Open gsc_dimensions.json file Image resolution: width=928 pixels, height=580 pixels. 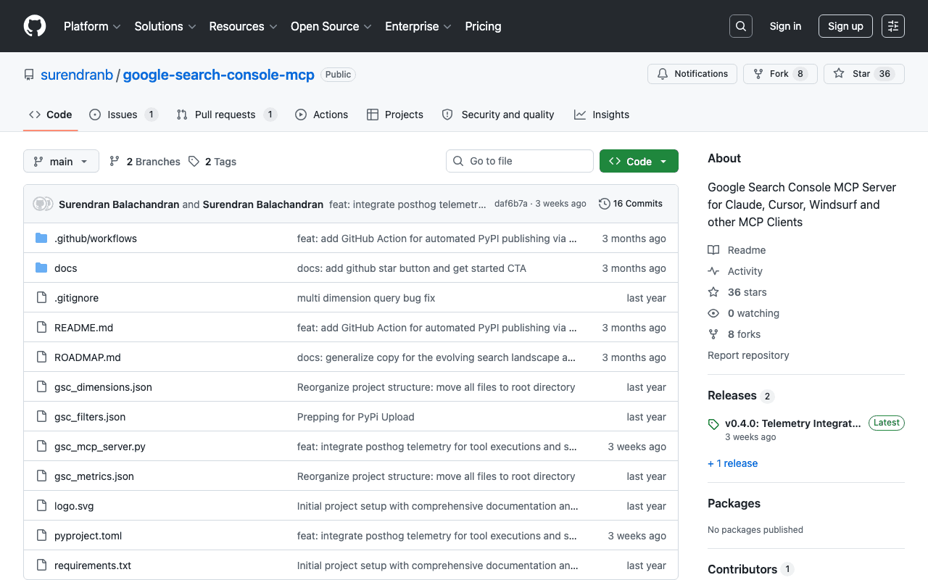[103, 387]
